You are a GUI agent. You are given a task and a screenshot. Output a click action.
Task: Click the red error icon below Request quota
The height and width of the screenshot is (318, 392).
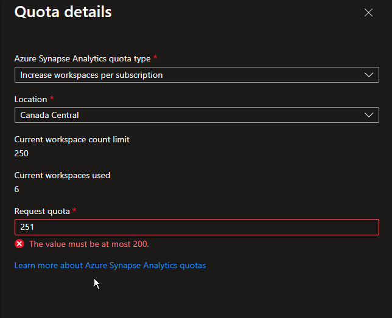[19, 244]
